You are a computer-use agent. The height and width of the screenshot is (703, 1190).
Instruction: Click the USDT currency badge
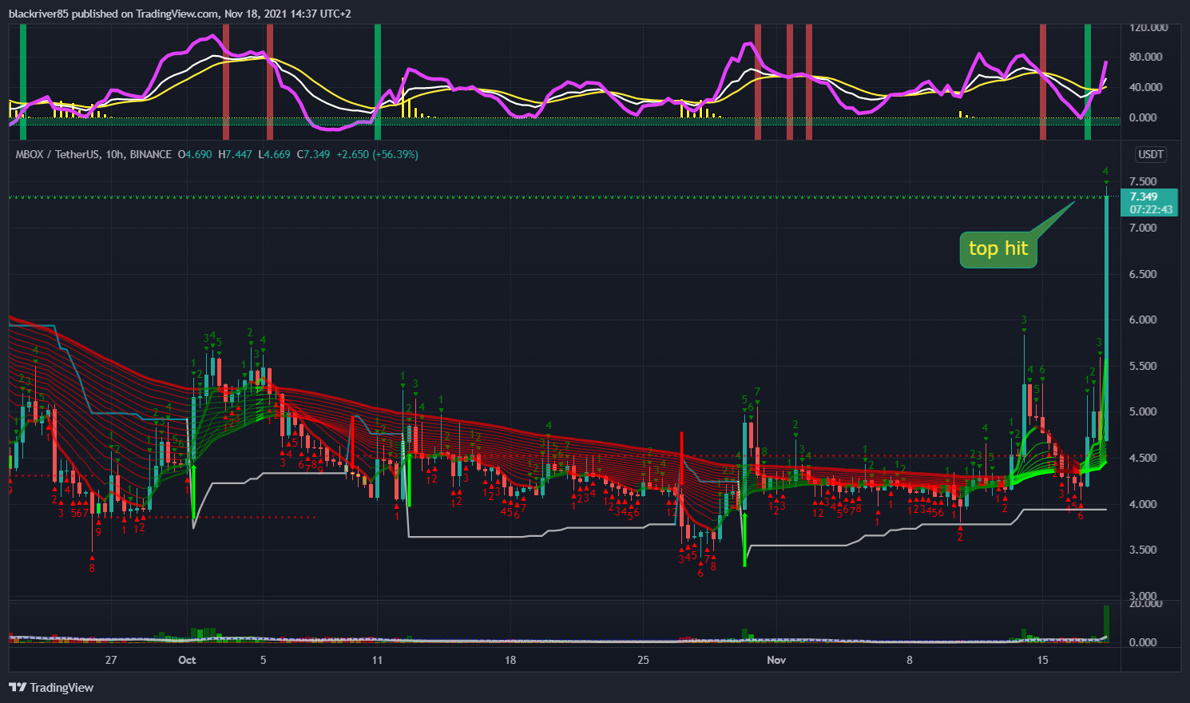click(1151, 154)
